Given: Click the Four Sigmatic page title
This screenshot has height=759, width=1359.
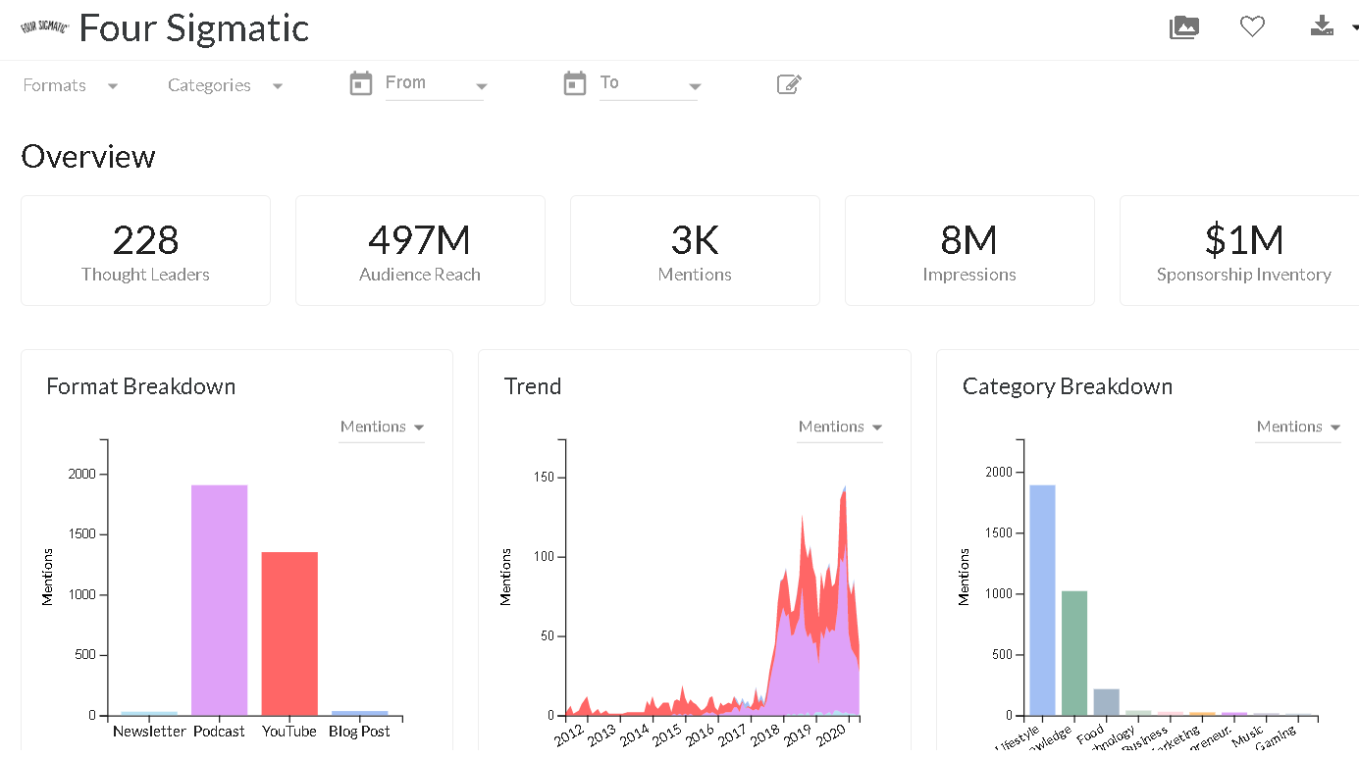Looking at the screenshot, I should (x=194, y=27).
